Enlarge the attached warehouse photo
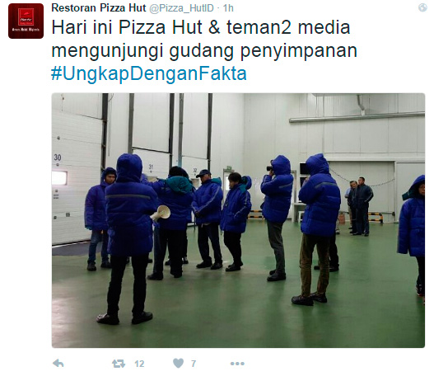This screenshot has width=434, height=376. tap(238, 220)
